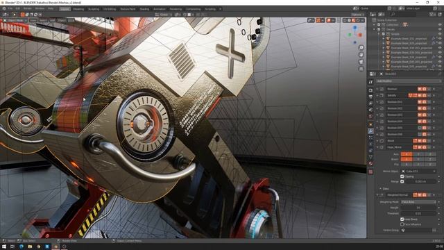This screenshot has width=444, height=250.
Task: Toggle the camera view gizmo button
Action: coord(361,62)
